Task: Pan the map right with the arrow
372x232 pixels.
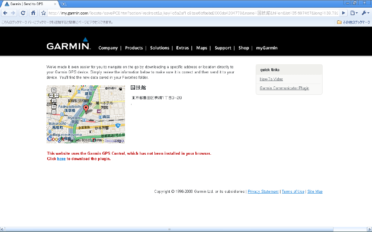Action: [x=56, y=95]
